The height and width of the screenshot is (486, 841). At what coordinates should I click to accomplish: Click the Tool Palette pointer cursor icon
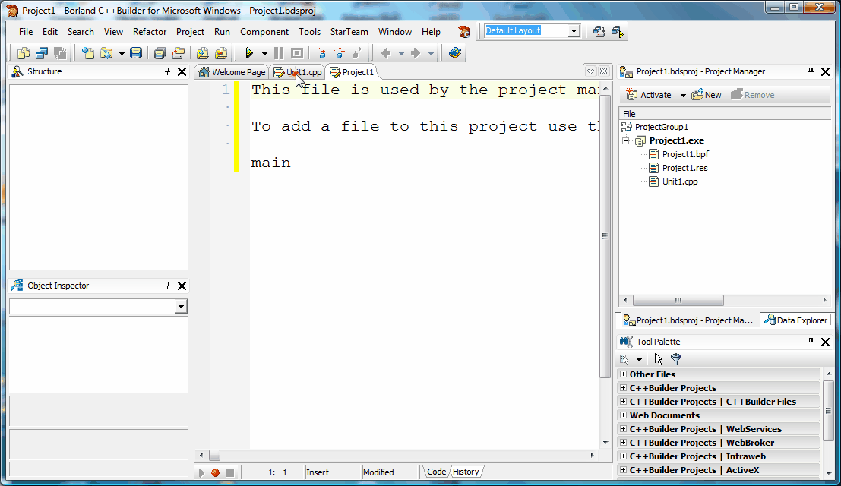click(659, 359)
